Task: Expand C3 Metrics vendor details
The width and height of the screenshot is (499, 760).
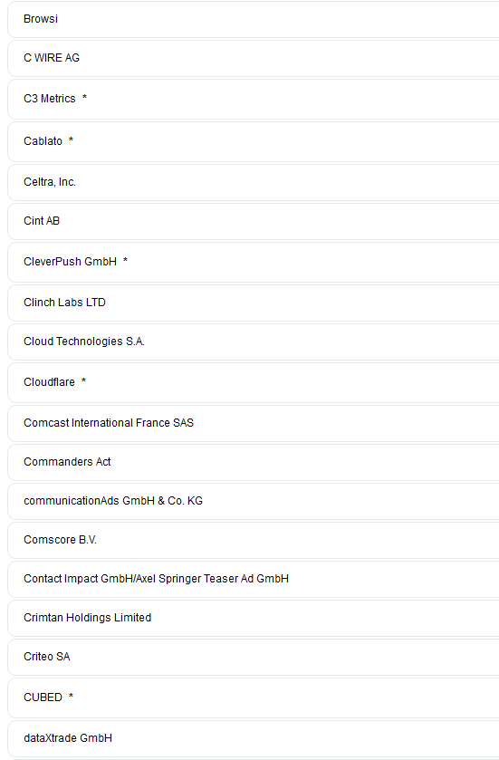Action: coord(254,99)
